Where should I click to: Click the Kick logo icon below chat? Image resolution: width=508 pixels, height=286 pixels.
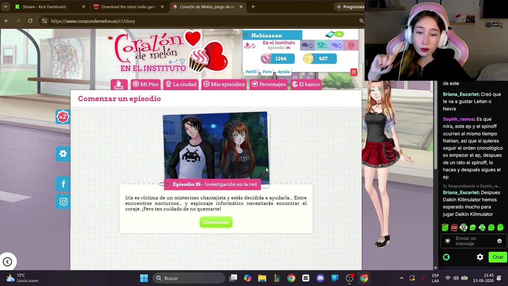pyautogui.click(x=446, y=257)
